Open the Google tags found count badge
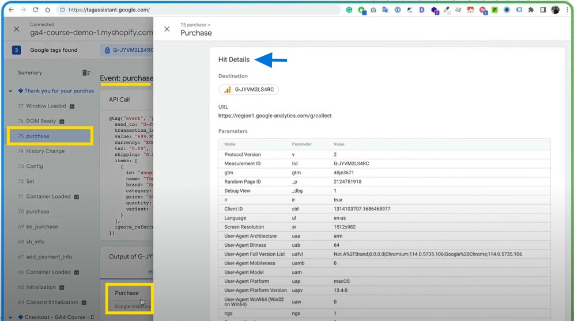574x321 pixels. tap(17, 50)
